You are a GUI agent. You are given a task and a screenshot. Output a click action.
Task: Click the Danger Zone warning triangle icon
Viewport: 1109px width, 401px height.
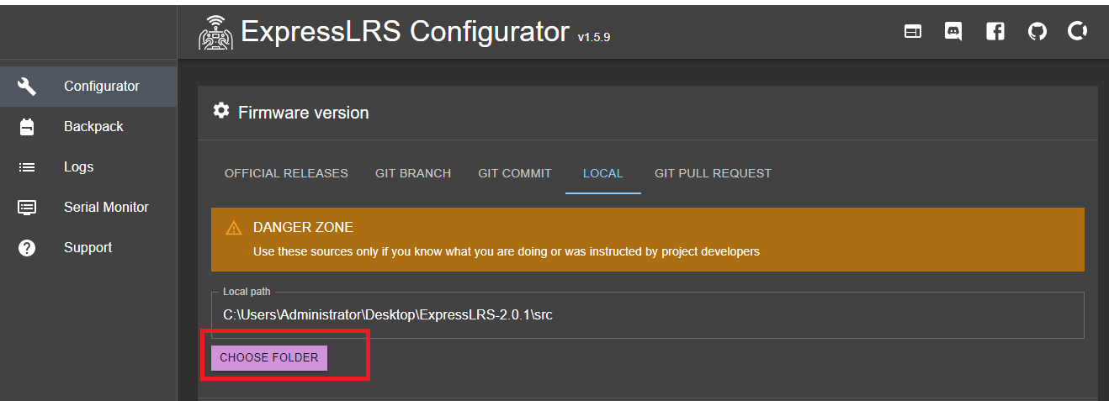[234, 228]
